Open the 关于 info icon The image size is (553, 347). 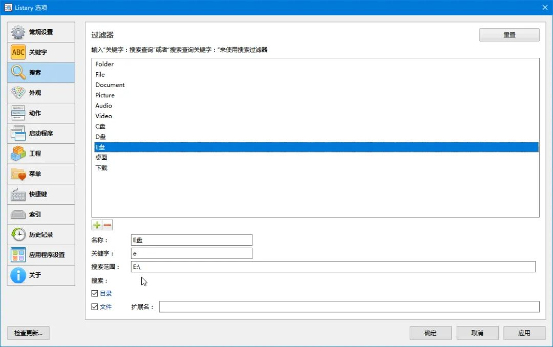[18, 275]
